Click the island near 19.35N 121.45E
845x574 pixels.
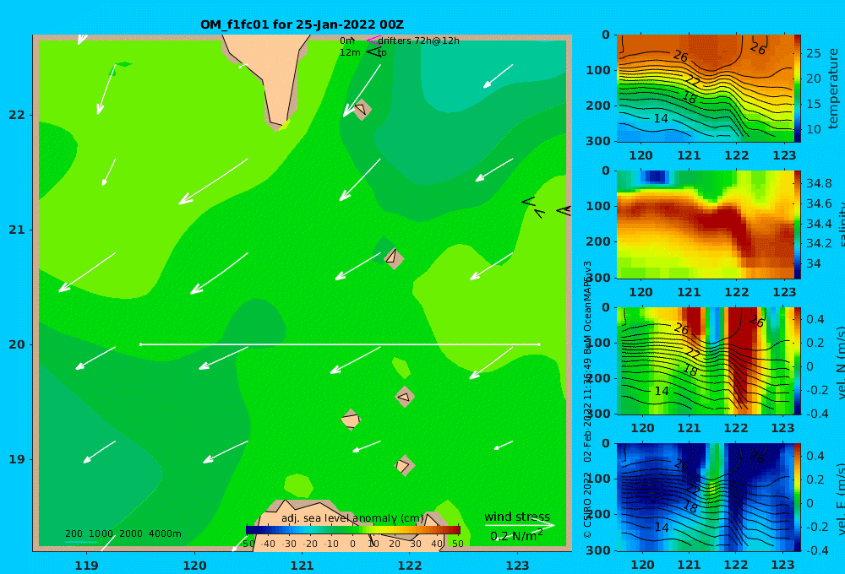coord(351,420)
